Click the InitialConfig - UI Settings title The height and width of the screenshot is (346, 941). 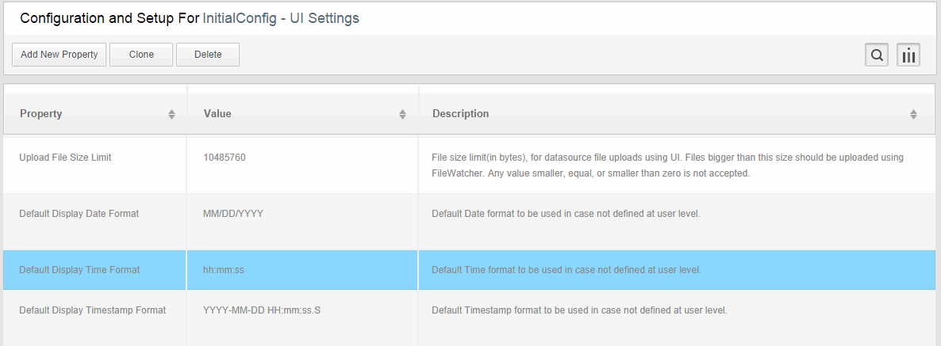(x=281, y=18)
